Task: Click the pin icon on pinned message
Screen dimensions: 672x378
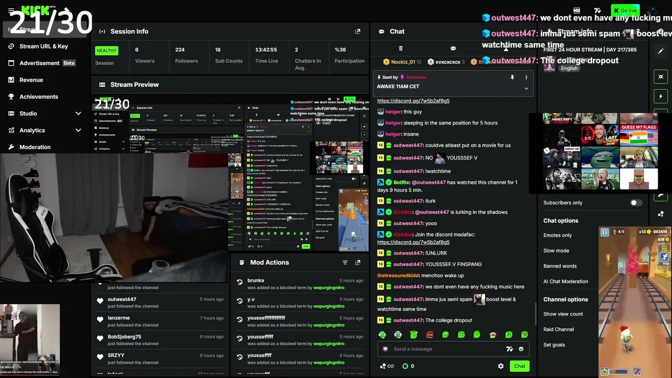Action: (x=512, y=77)
